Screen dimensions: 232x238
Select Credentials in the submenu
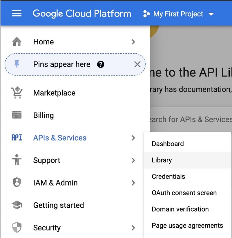pos(187,177)
